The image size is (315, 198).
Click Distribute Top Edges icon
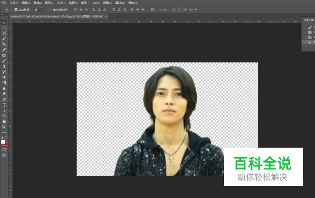pos(114,9)
